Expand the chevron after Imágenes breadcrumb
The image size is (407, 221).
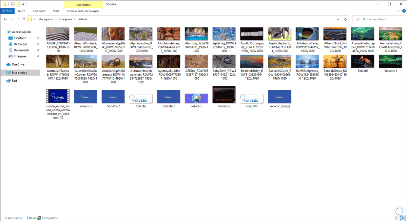75,19
